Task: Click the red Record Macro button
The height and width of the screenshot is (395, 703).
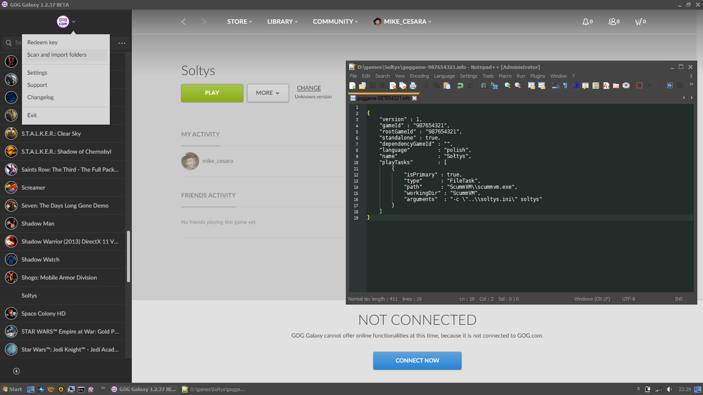Action: pos(639,86)
